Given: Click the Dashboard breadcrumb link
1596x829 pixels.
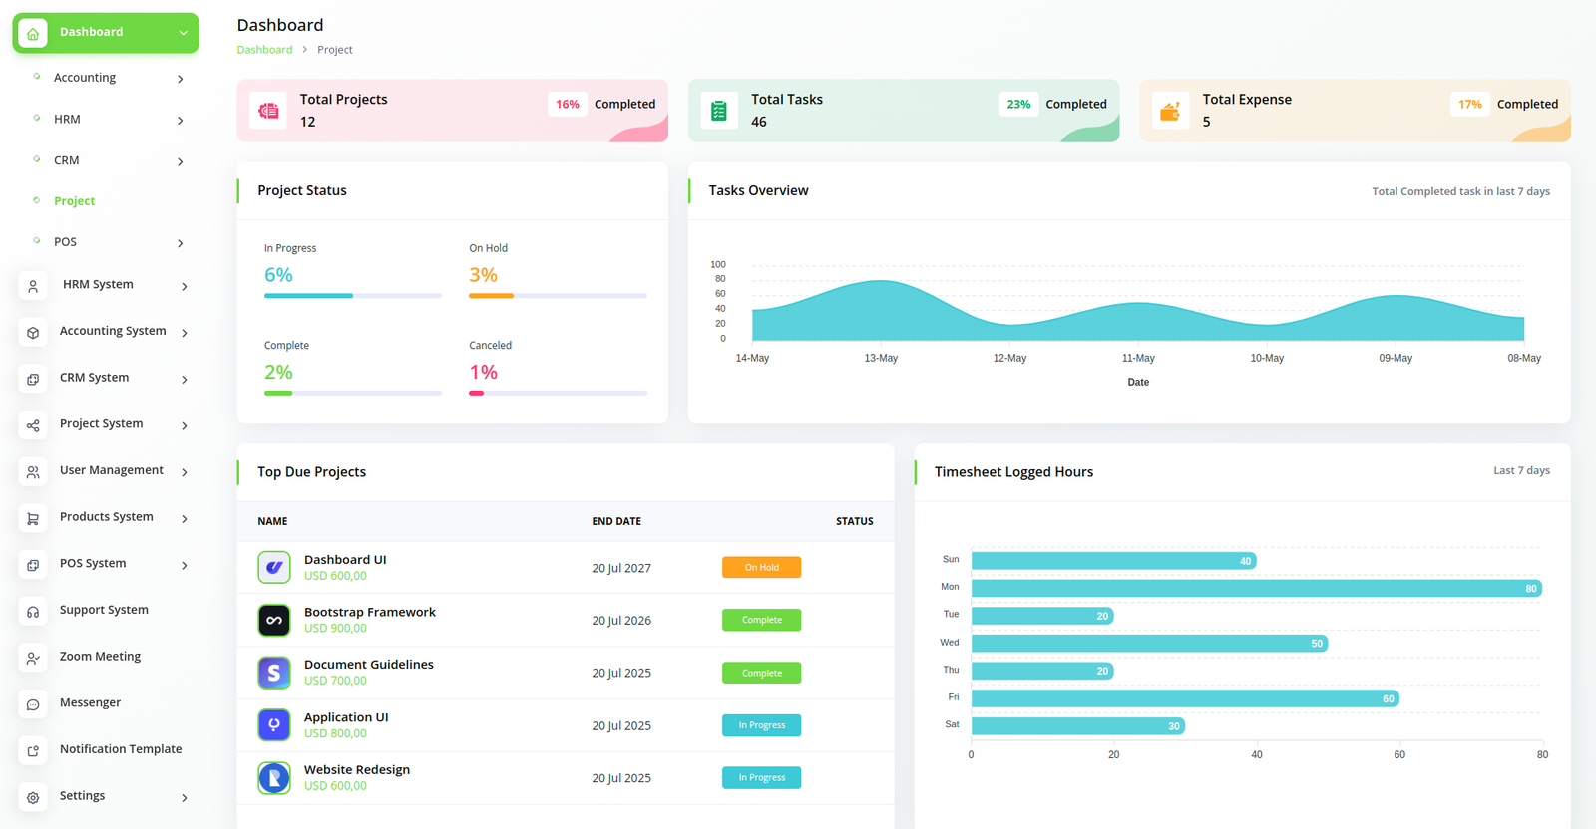Looking at the screenshot, I should (264, 50).
